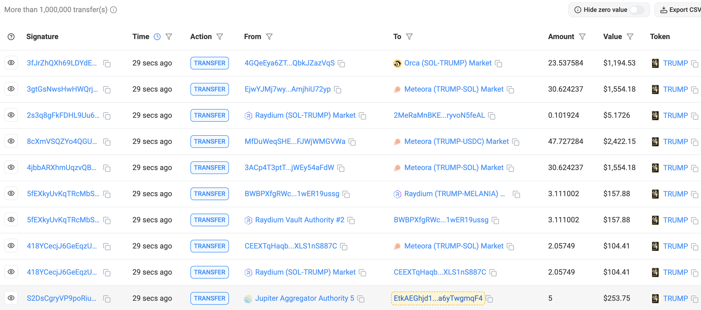Copy the Orca (SOL-TRUMP) Market address
The image size is (701, 310).
coord(498,64)
